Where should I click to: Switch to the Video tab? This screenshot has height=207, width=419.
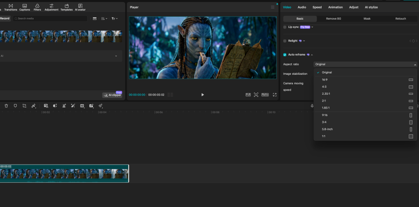(287, 7)
